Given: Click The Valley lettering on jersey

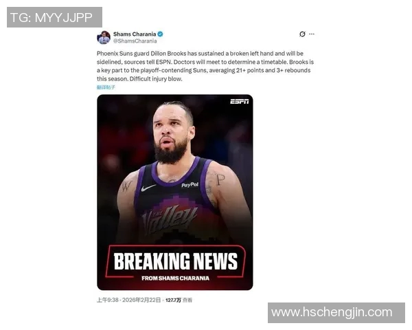Looking at the screenshot, I should (x=170, y=220).
